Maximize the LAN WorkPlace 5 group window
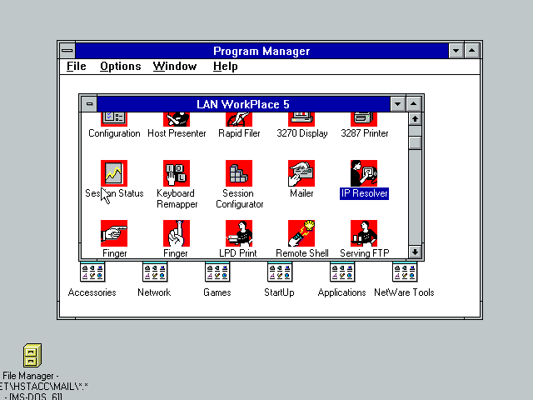The image size is (533, 400). point(413,103)
